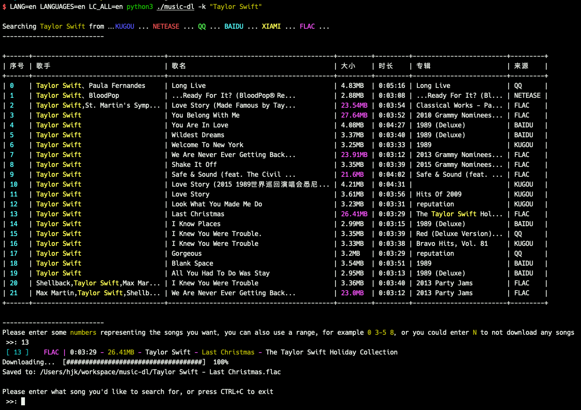Screen dimensions: 581x410
Task: Click "Last Christmas" in the song table
Action: (x=198, y=214)
